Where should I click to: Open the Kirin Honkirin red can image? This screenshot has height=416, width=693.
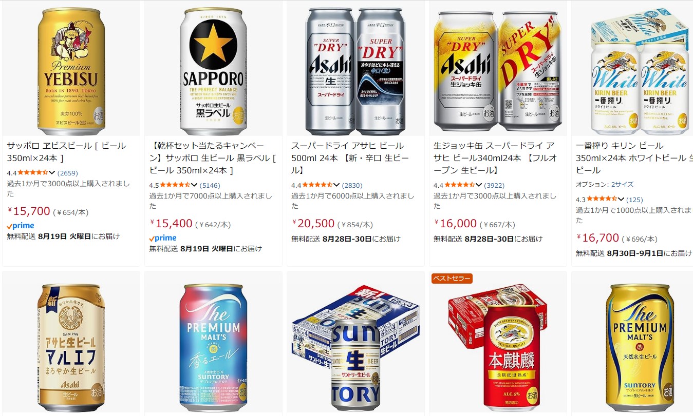pyautogui.click(x=497, y=348)
